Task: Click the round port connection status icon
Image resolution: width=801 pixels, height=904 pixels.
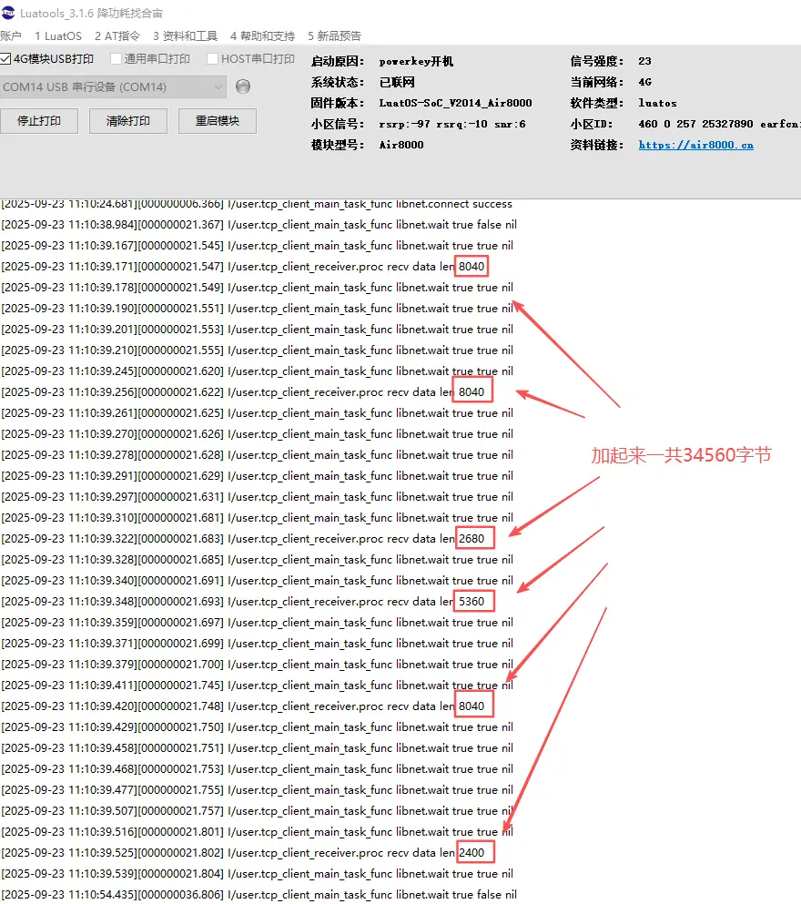Action: coord(243,86)
